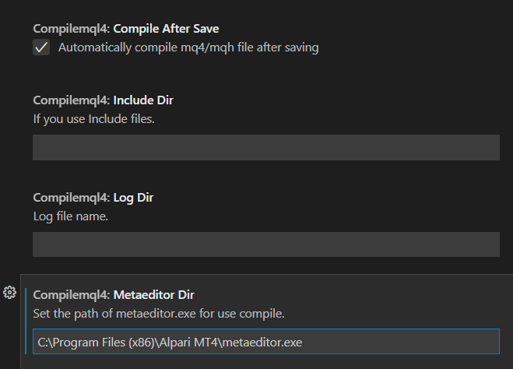Image resolution: width=513 pixels, height=369 pixels.
Task: Select the Include Dir setting heading
Action: coord(103,100)
